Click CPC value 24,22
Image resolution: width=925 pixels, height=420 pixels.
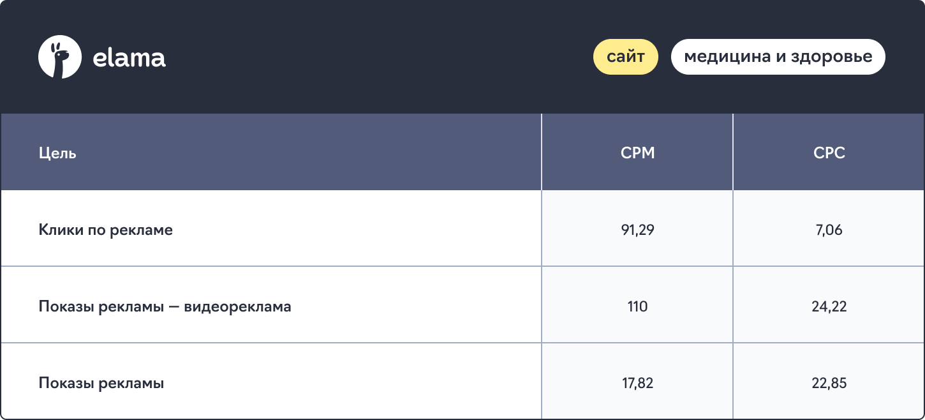coord(829,306)
